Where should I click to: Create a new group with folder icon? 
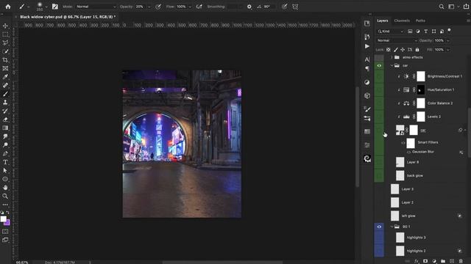(x=443, y=261)
